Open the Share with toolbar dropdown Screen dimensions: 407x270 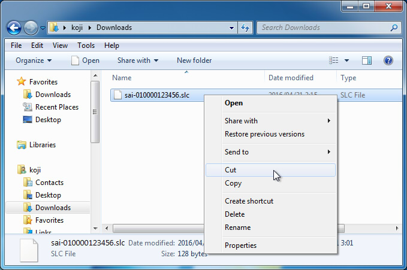[x=138, y=60]
